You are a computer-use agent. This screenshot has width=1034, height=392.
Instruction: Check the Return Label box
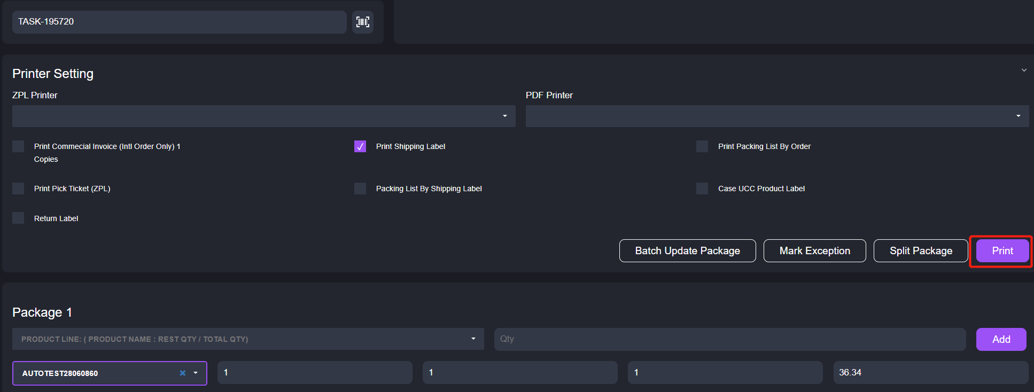[x=18, y=218]
